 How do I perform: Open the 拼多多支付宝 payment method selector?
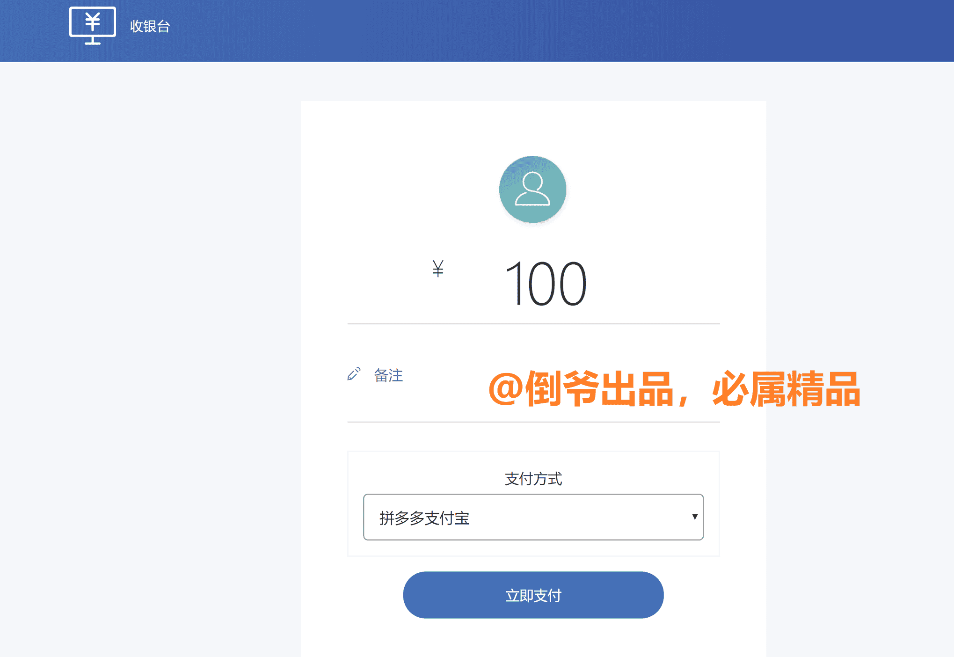pos(533,518)
